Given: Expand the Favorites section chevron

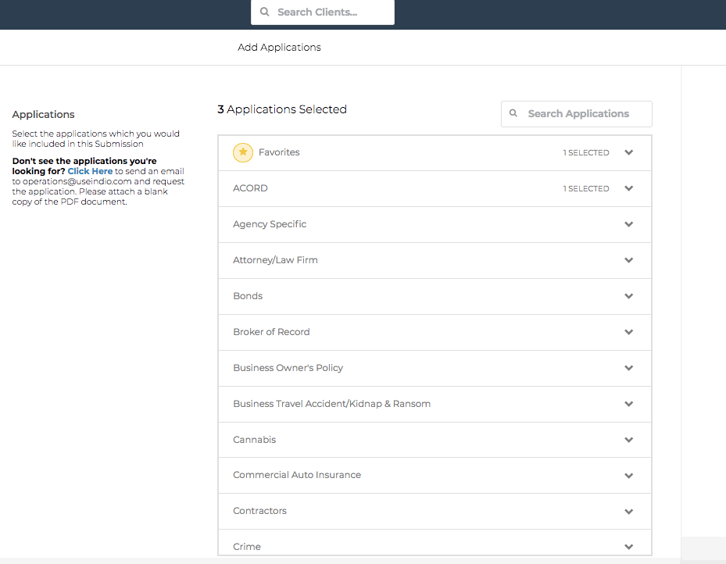Looking at the screenshot, I should 629,152.
